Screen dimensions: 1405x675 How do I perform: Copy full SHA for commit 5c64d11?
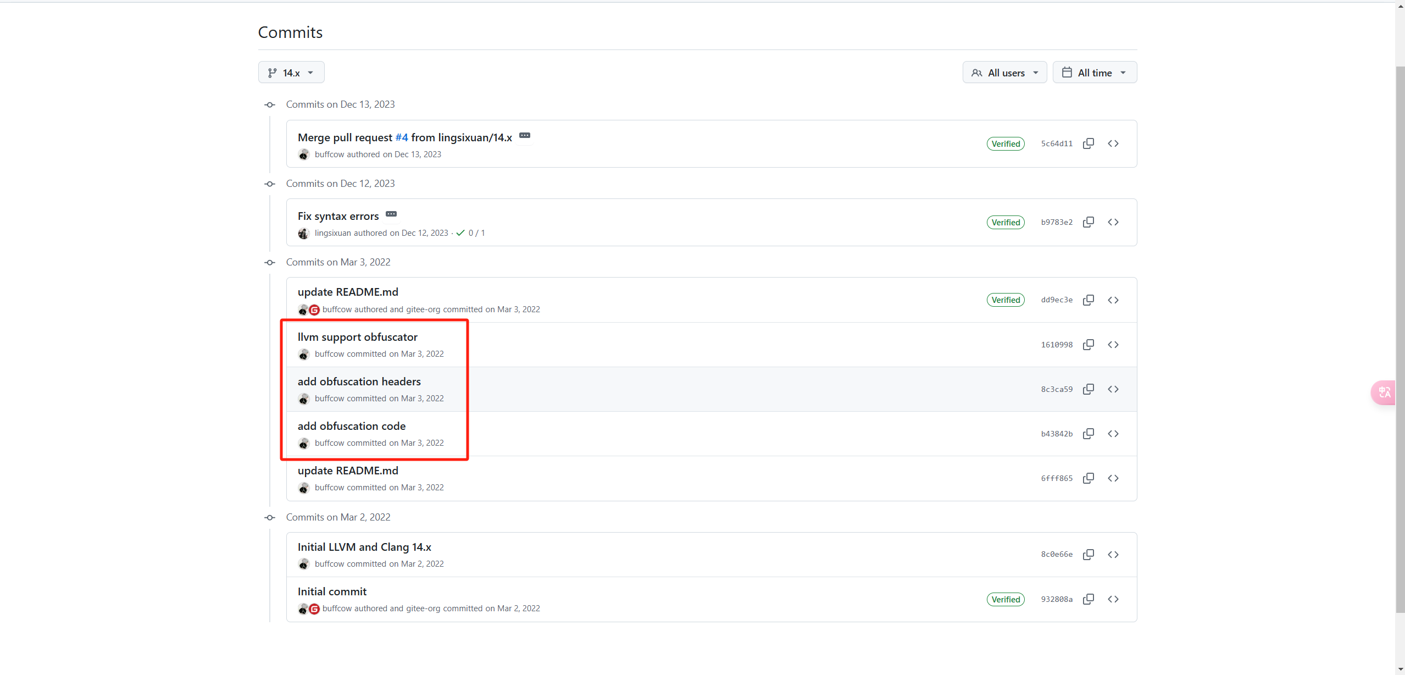click(1088, 143)
